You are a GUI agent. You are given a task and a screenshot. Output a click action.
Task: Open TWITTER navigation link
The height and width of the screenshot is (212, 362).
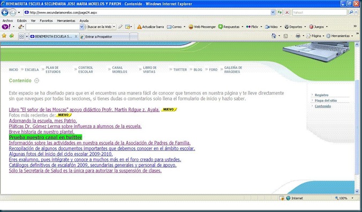(x=180, y=70)
